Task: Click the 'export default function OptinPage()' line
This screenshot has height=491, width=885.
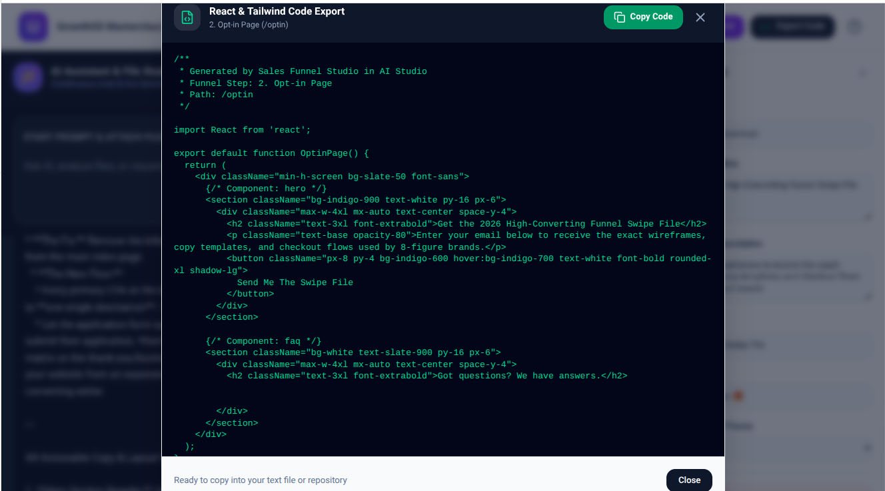Action: [x=271, y=153]
